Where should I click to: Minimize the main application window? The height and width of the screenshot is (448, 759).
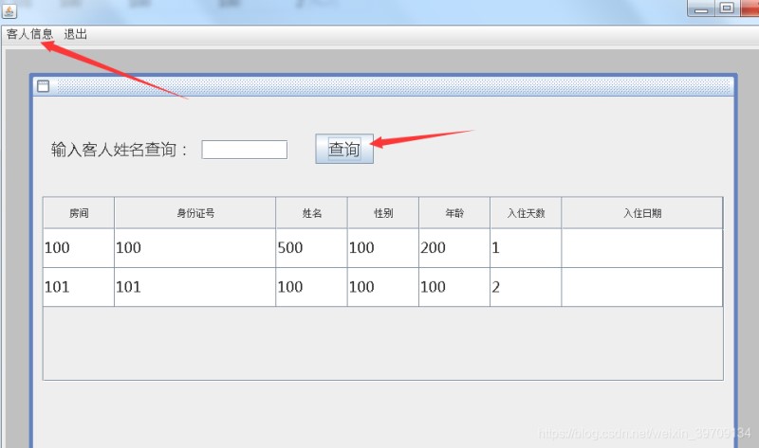click(700, 9)
